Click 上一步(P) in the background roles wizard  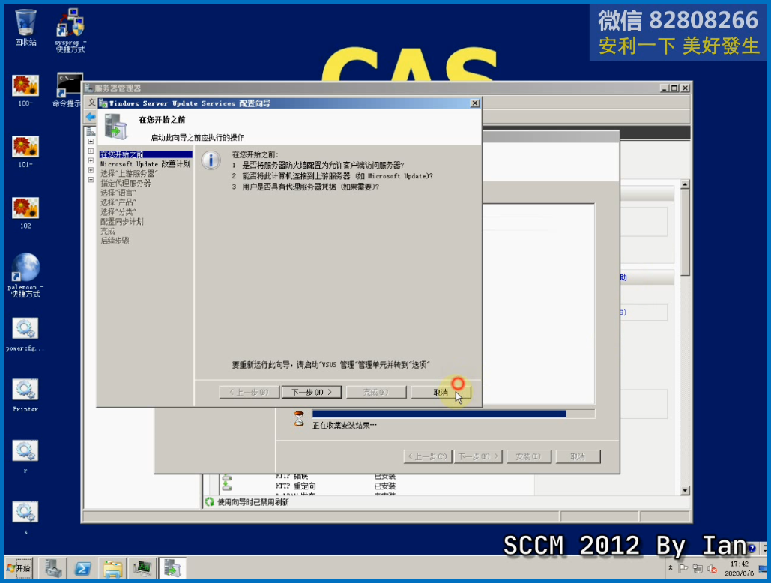point(427,456)
